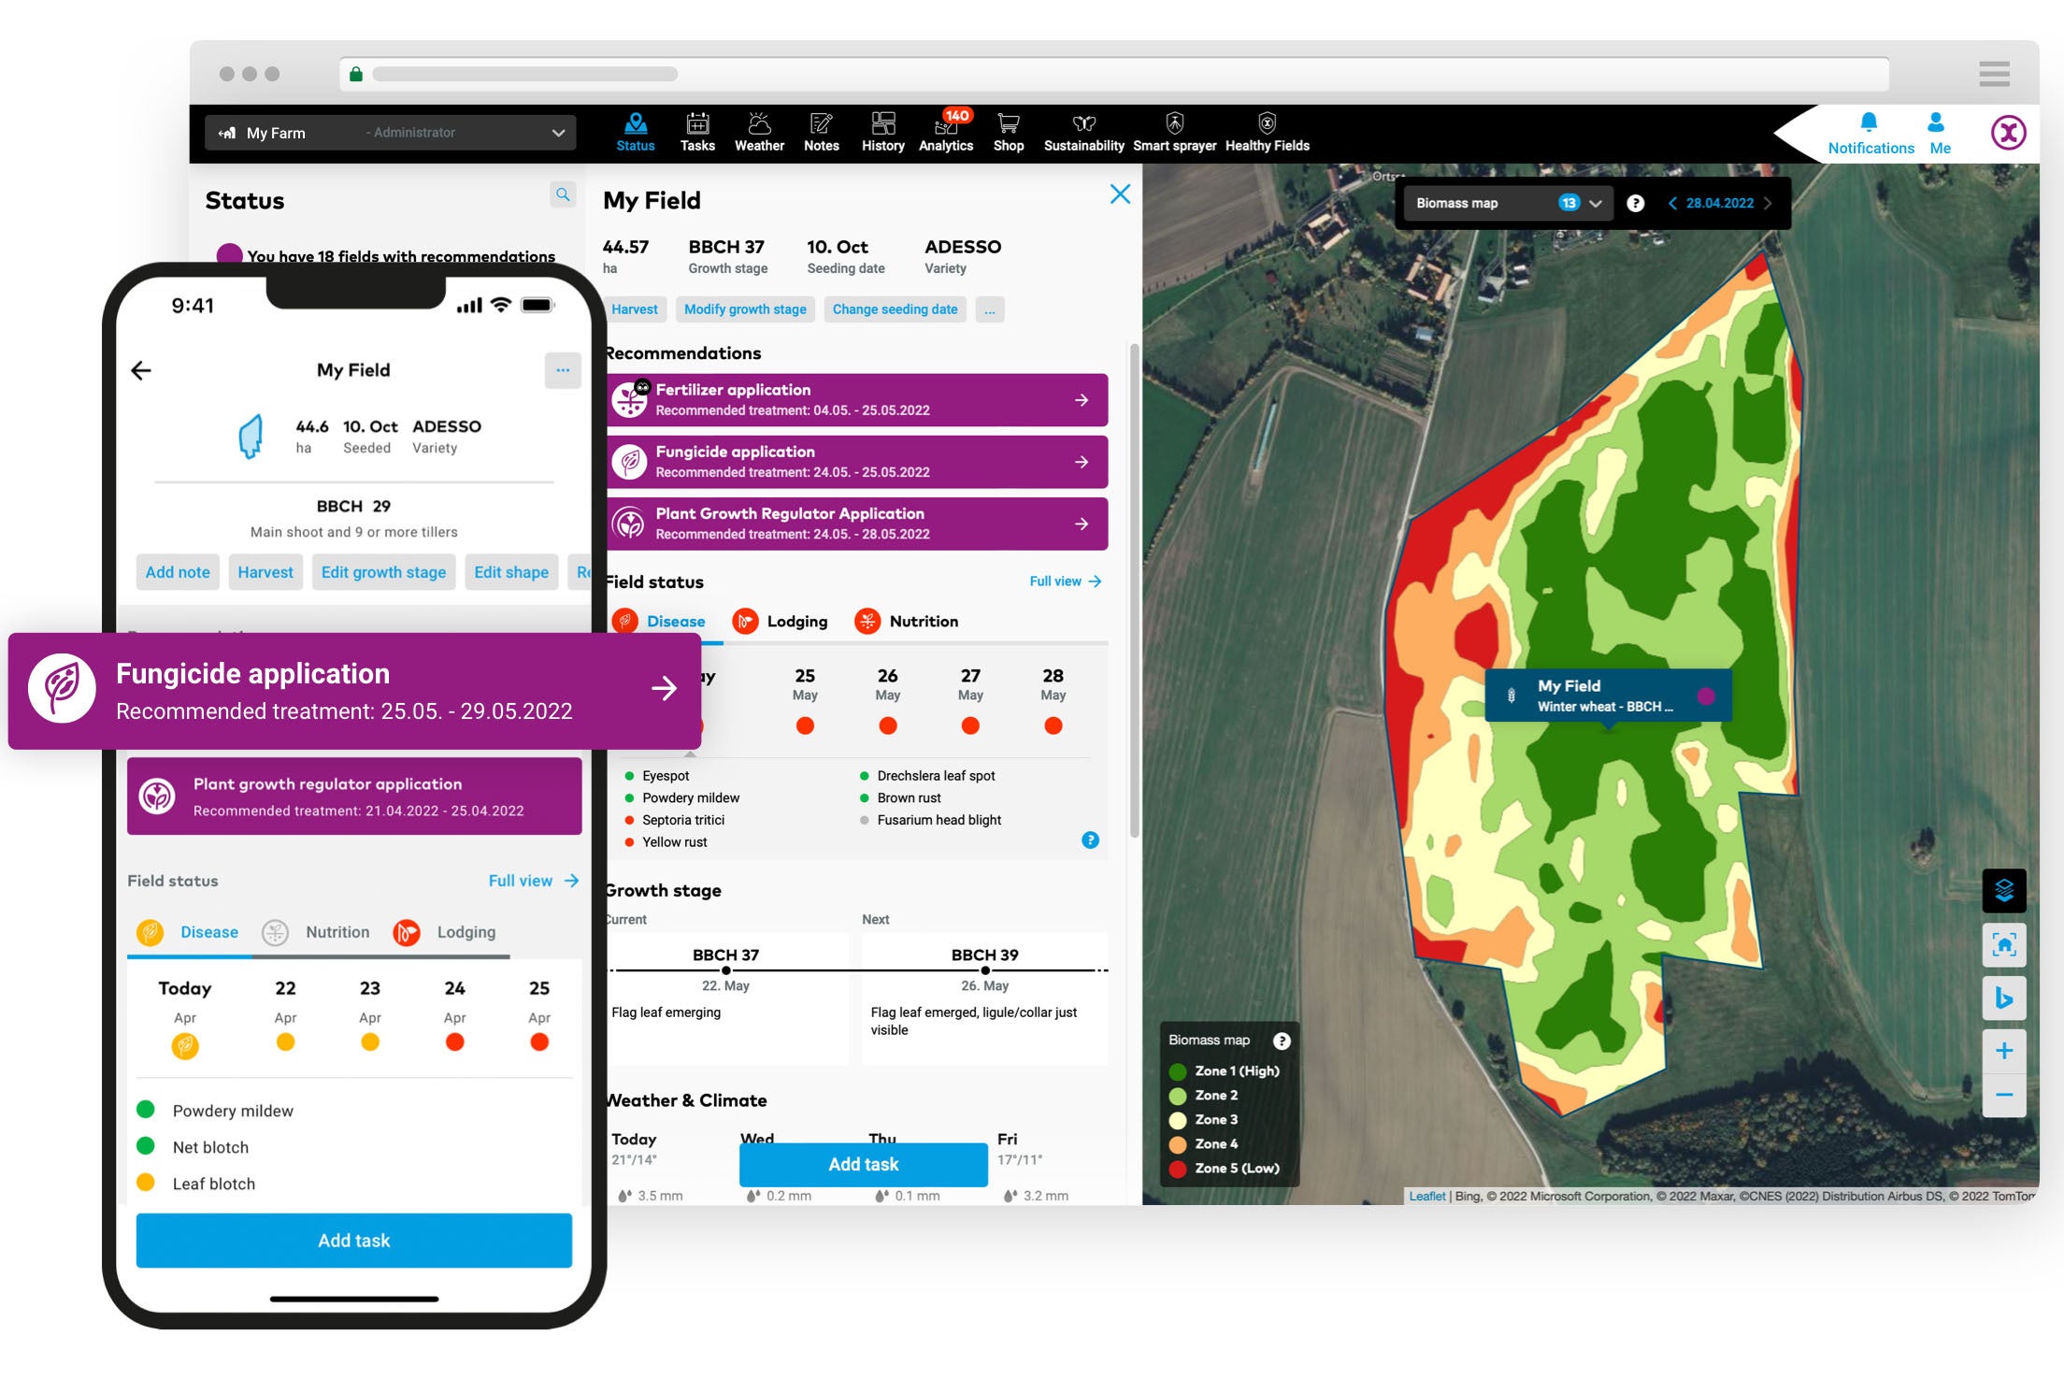Open the History panel
Viewport: 2064px width, 1378px height.
click(x=881, y=131)
